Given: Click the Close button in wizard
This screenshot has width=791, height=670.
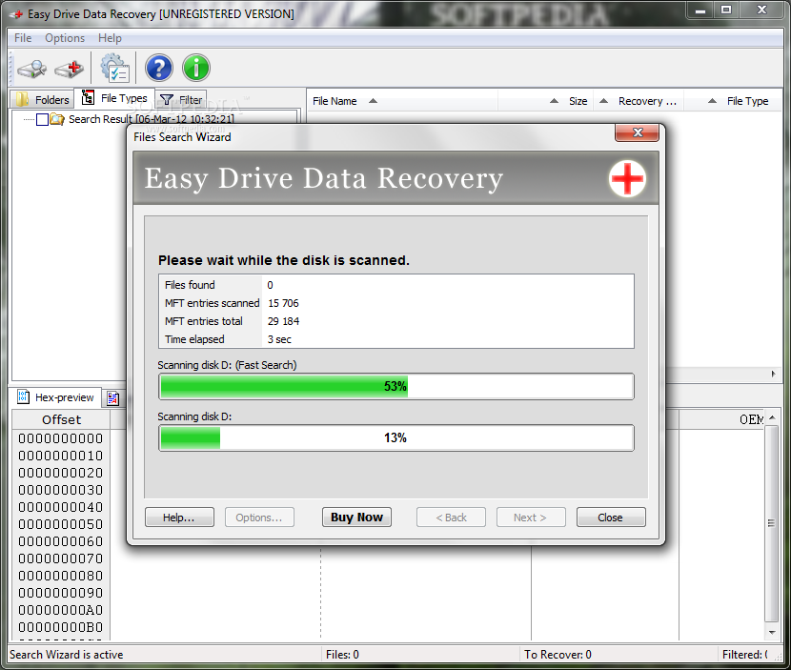Looking at the screenshot, I should tap(611, 518).
